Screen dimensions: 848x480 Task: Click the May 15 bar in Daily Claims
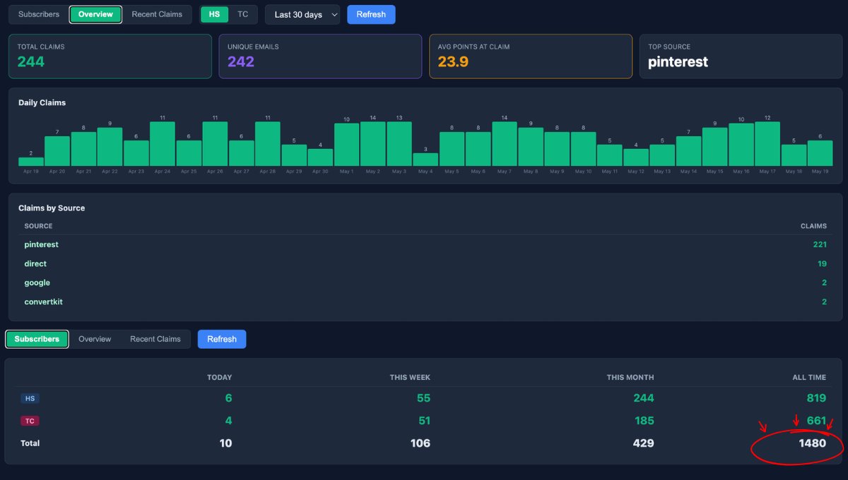pyautogui.click(x=715, y=147)
